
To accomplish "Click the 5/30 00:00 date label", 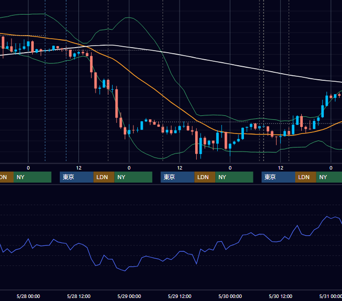I will click(230, 296).
